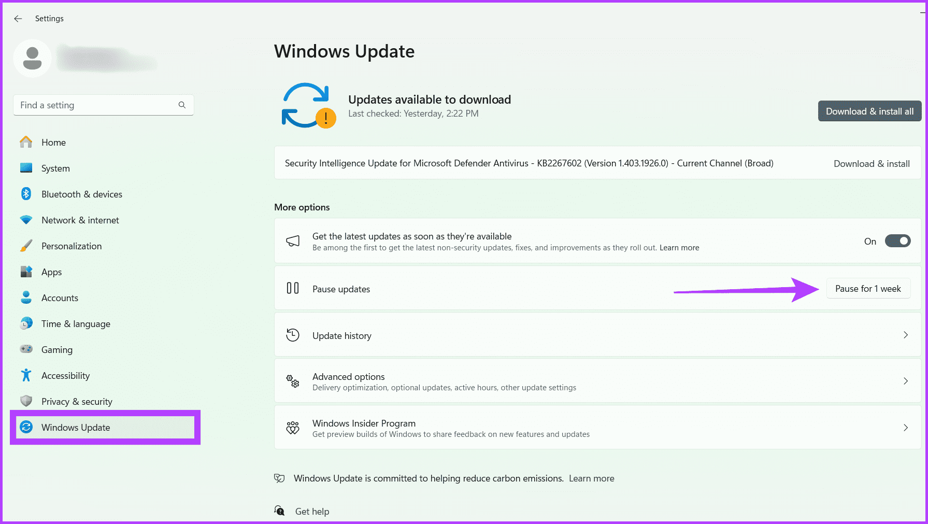928x524 pixels.
Task: Open Personalization settings
Action: pos(26,246)
